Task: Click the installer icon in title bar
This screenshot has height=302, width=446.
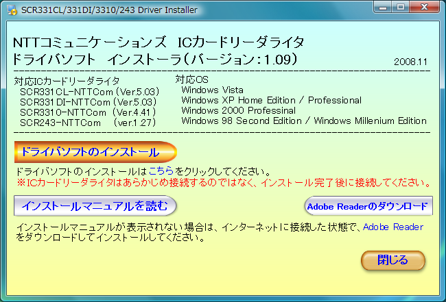Action: [12, 10]
